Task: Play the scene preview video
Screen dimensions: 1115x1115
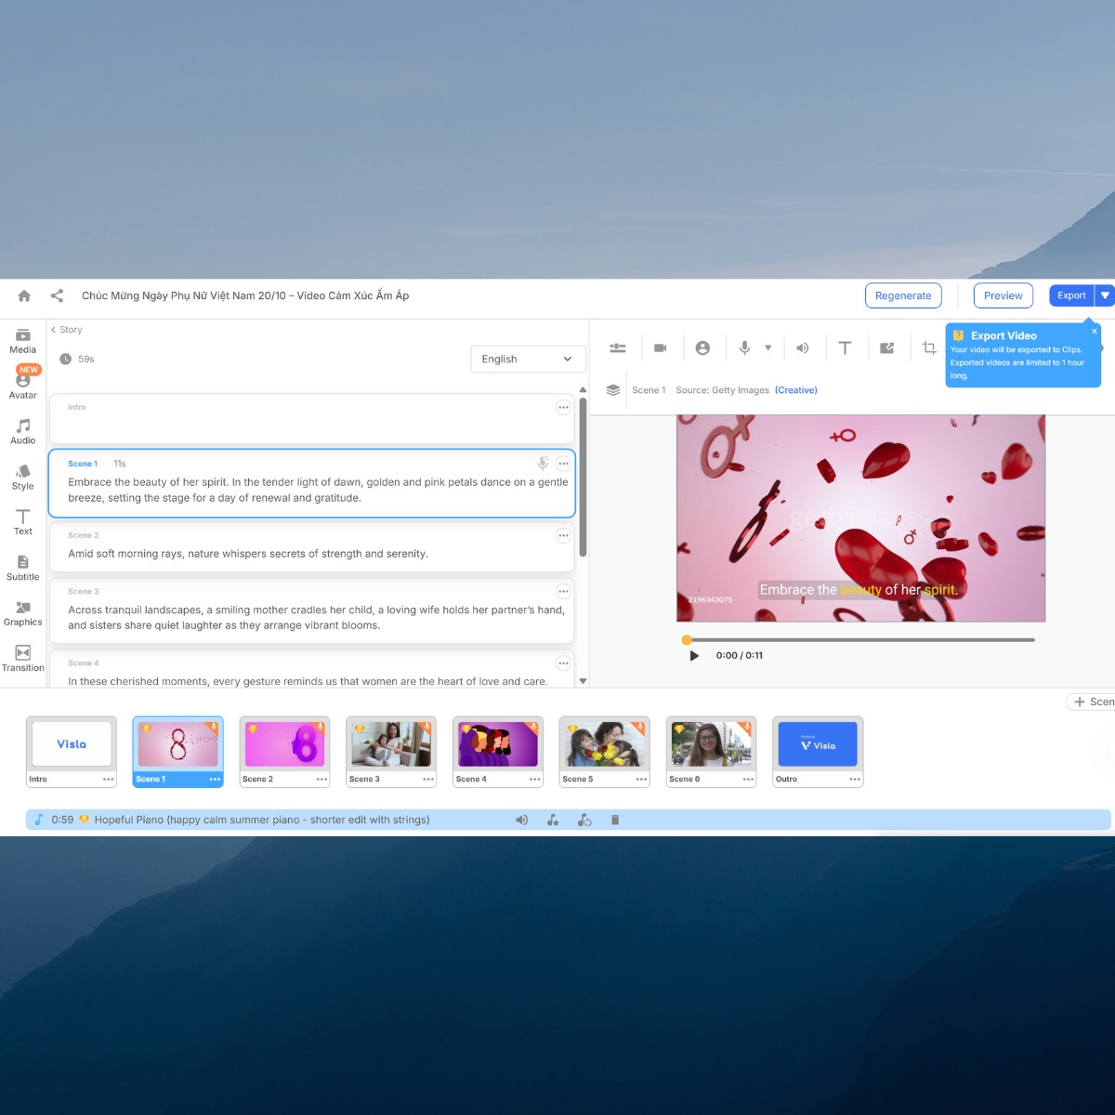Action: click(694, 655)
